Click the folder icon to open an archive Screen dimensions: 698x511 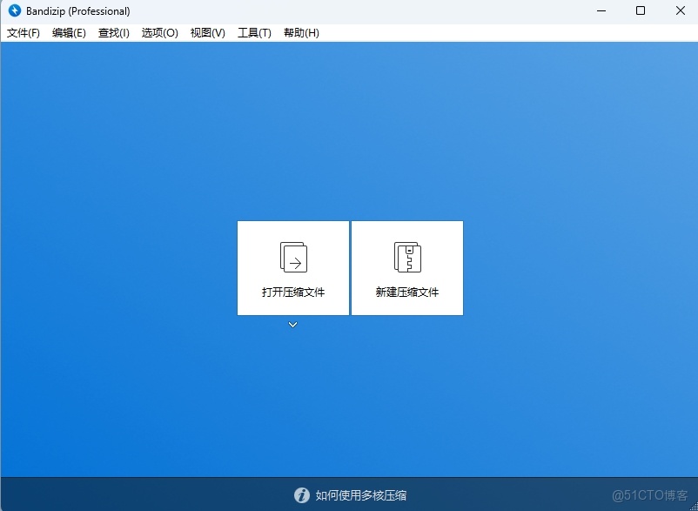[292, 257]
